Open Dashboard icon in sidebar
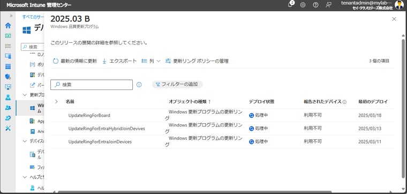Screen dimensions: 407x194 pyautogui.click(x=8, y=36)
